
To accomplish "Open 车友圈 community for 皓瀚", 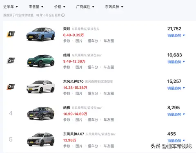I will coord(109,67).
